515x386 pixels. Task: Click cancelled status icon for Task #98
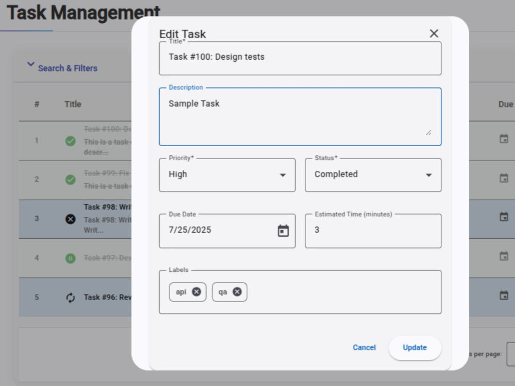[x=70, y=219]
